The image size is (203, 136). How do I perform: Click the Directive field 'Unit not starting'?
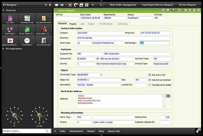123,38
